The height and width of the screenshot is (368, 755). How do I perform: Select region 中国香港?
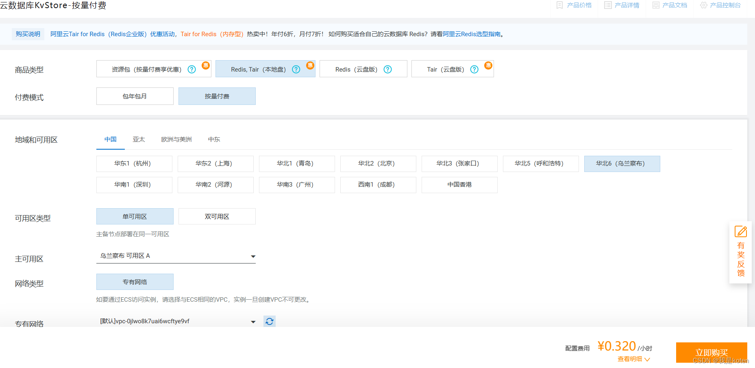(x=459, y=185)
